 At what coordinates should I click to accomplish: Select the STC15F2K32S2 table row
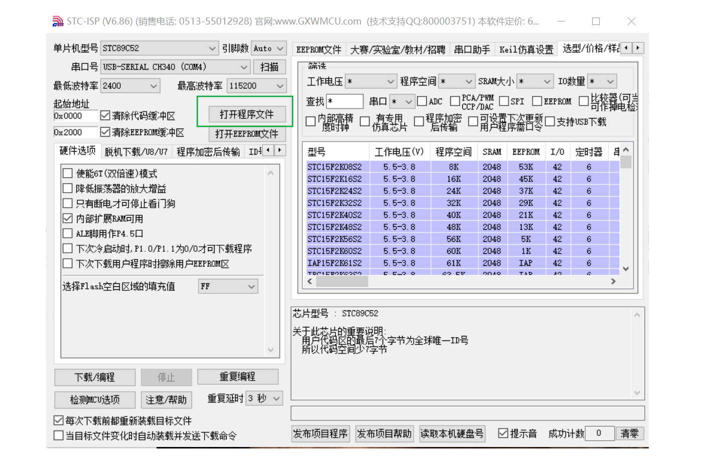click(x=463, y=203)
